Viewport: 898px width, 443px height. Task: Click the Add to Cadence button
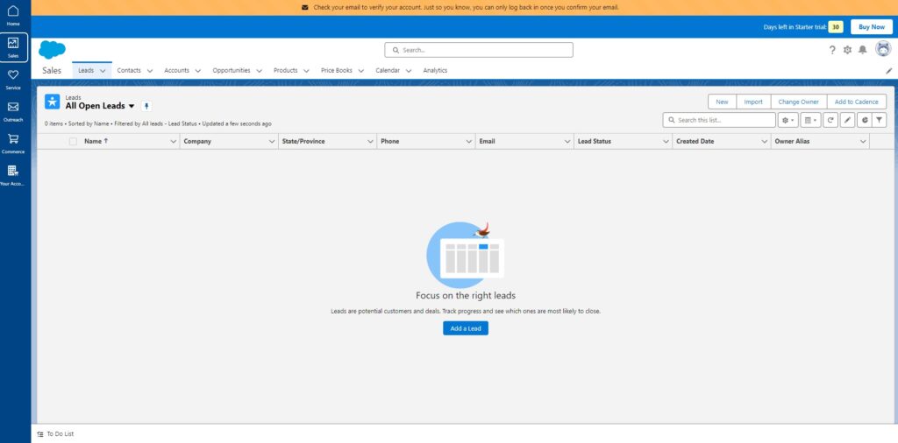(x=856, y=102)
